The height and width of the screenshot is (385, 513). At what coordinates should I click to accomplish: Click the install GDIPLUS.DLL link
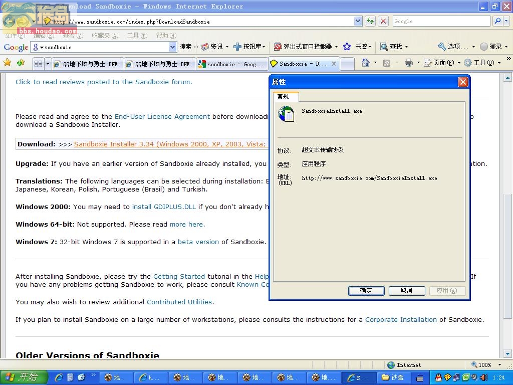click(164, 207)
